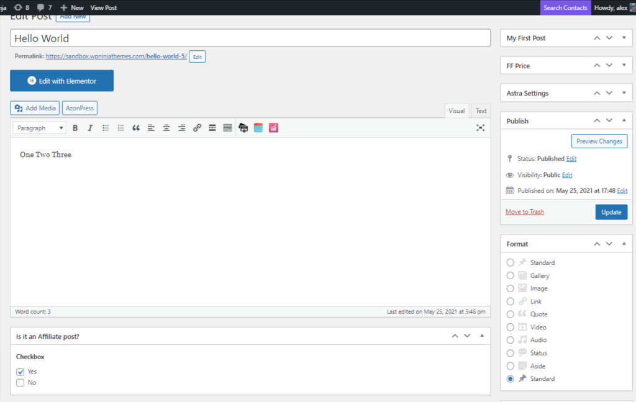Toggle the distraction-free fullscreen writing mode

480,128
